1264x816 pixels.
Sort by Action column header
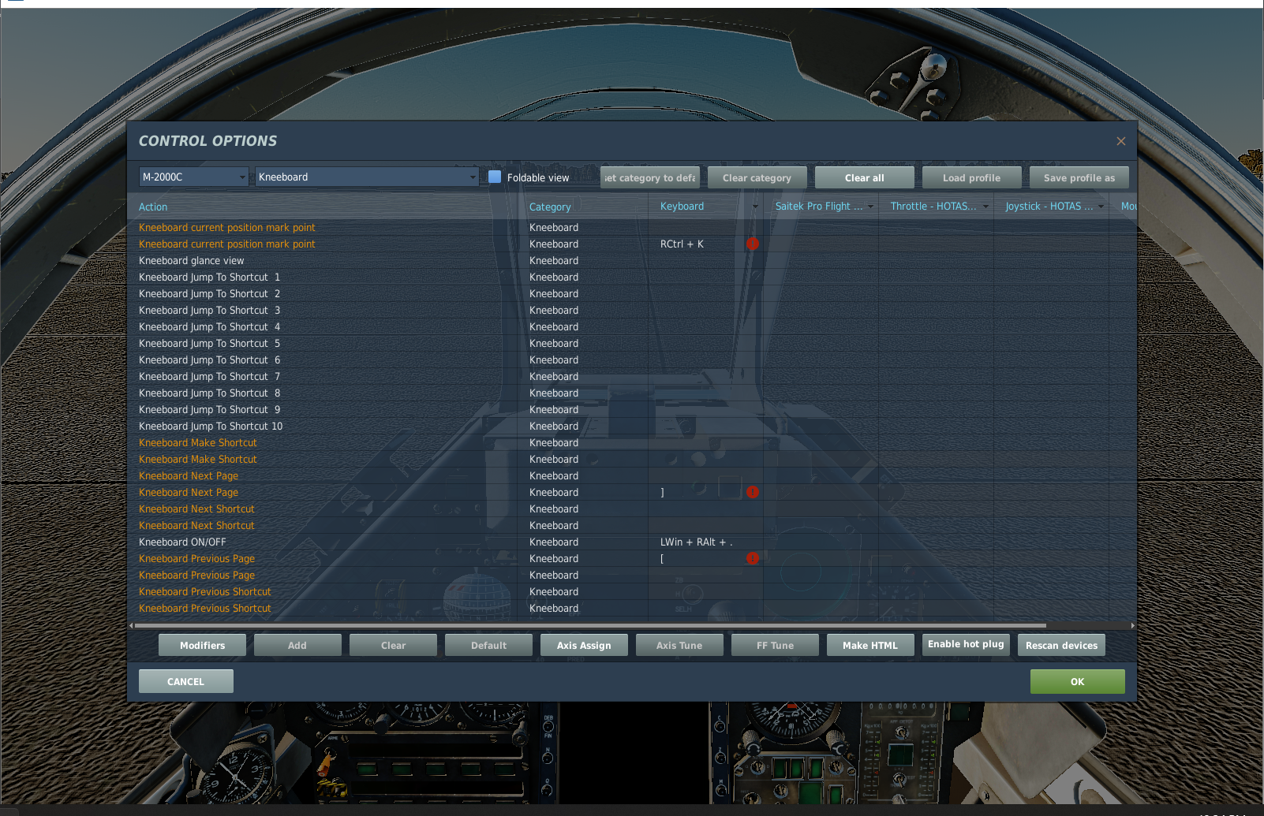(153, 207)
